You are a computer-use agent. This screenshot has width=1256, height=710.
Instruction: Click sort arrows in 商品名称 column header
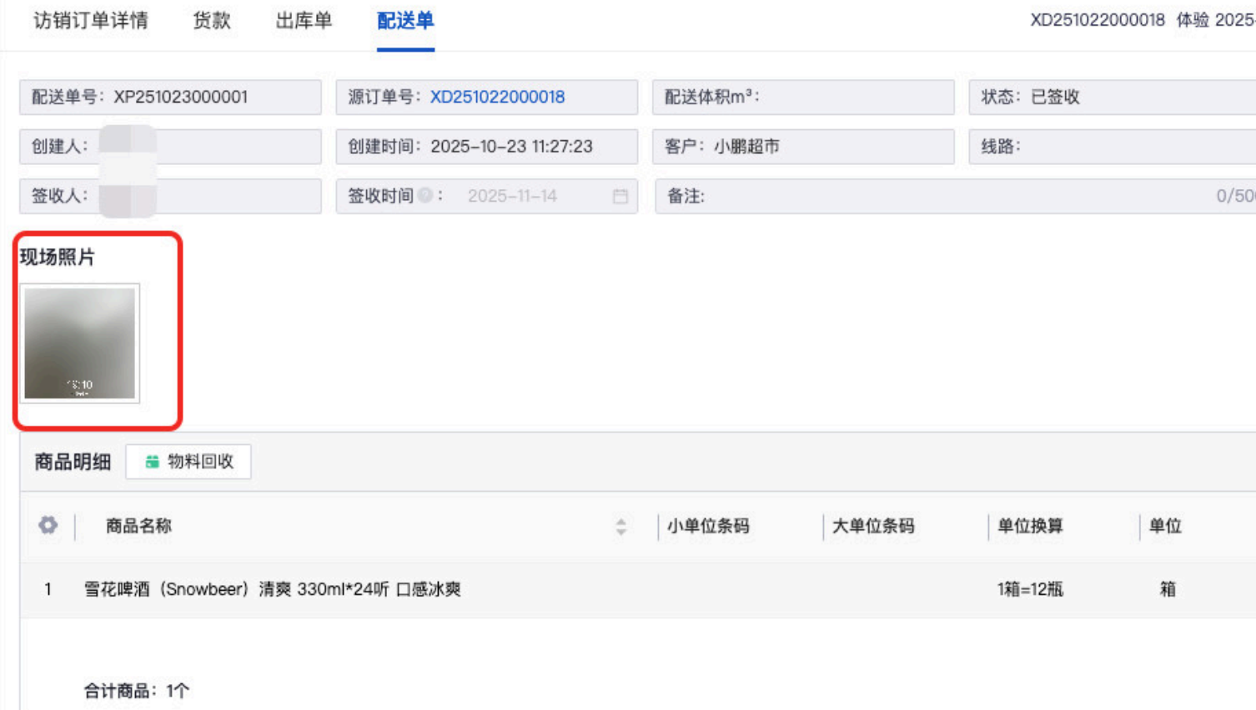pos(620,527)
